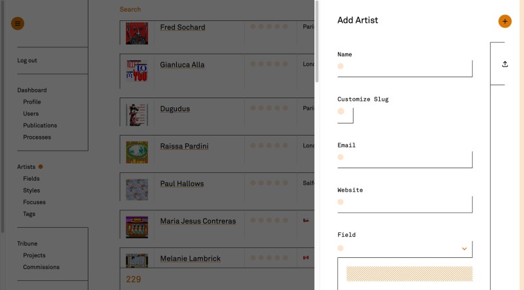Click the orange plus button in Add Artist

(504, 21)
